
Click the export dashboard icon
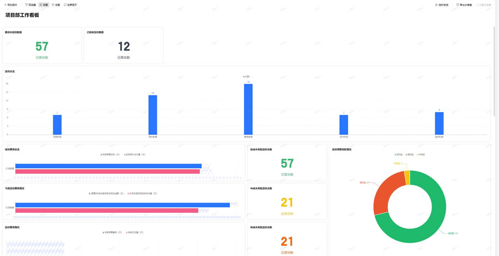[x=457, y=5]
